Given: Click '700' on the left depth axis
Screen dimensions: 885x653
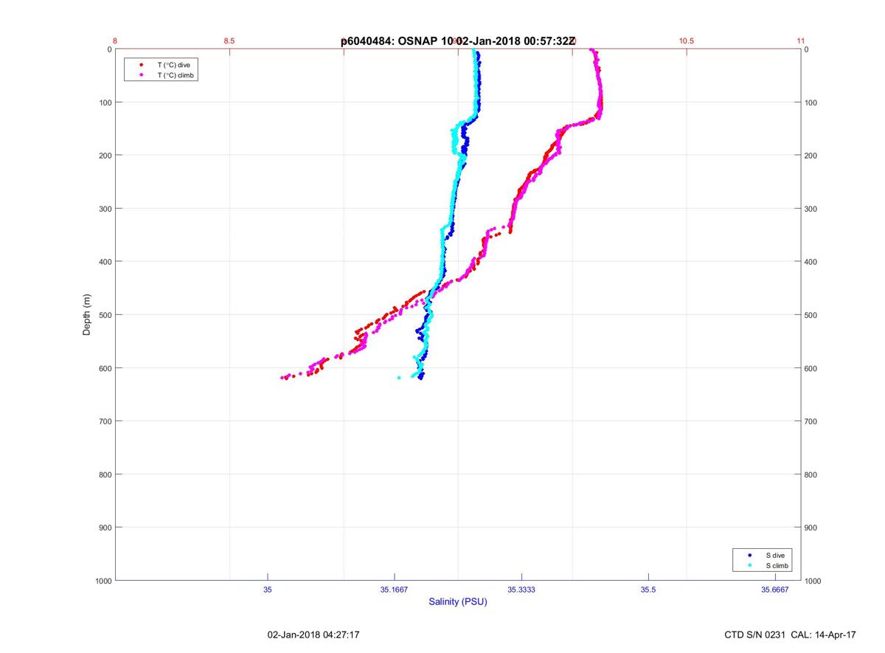Looking at the screenshot, I should pos(104,421).
